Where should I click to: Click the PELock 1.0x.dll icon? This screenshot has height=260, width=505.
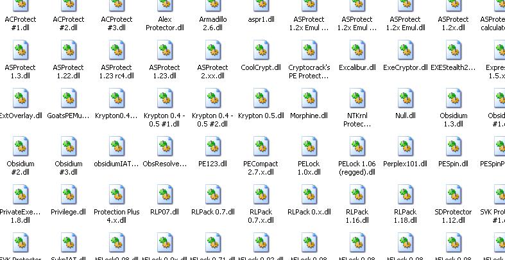click(x=309, y=146)
